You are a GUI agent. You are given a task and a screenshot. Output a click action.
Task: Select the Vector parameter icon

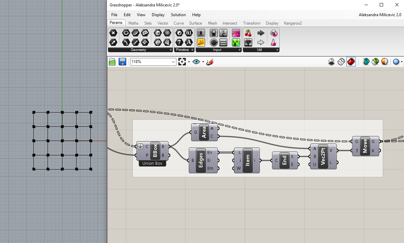tap(113, 42)
